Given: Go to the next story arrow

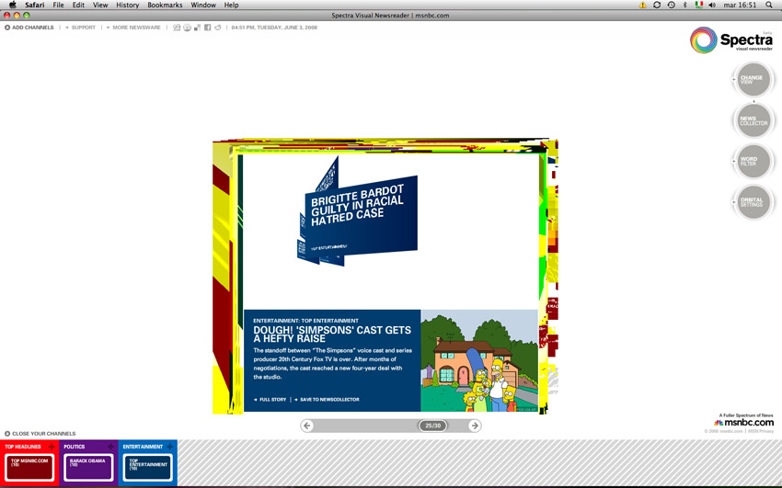Looking at the screenshot, I should [x=475, y=426].
